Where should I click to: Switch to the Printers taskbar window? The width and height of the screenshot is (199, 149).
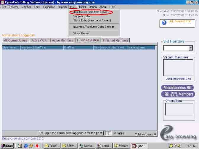(121, 146)
